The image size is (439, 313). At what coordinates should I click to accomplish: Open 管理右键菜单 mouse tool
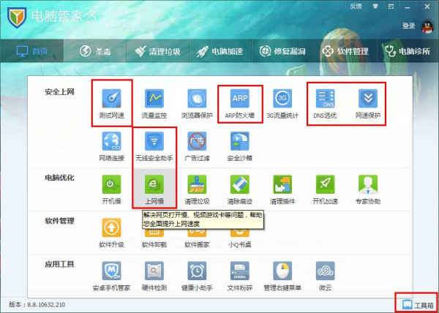(282, 276)
